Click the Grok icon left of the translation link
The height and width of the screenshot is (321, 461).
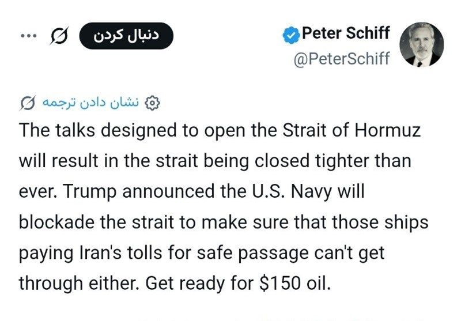[x=27, y=103]
